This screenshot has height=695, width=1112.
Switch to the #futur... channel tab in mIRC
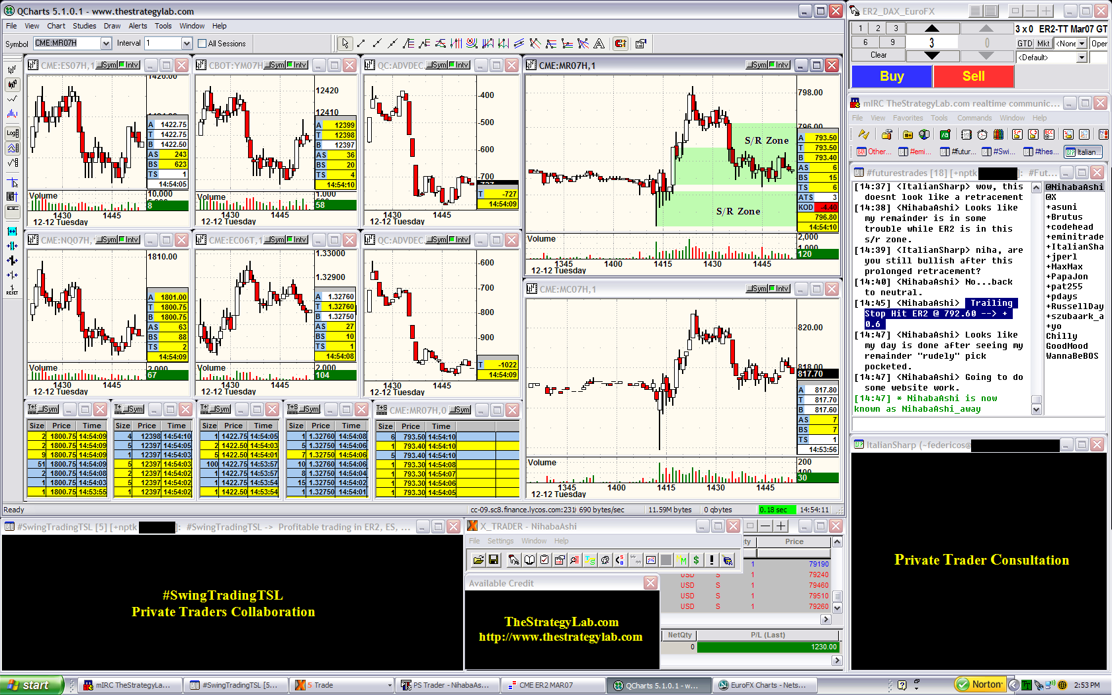[958, 152]
